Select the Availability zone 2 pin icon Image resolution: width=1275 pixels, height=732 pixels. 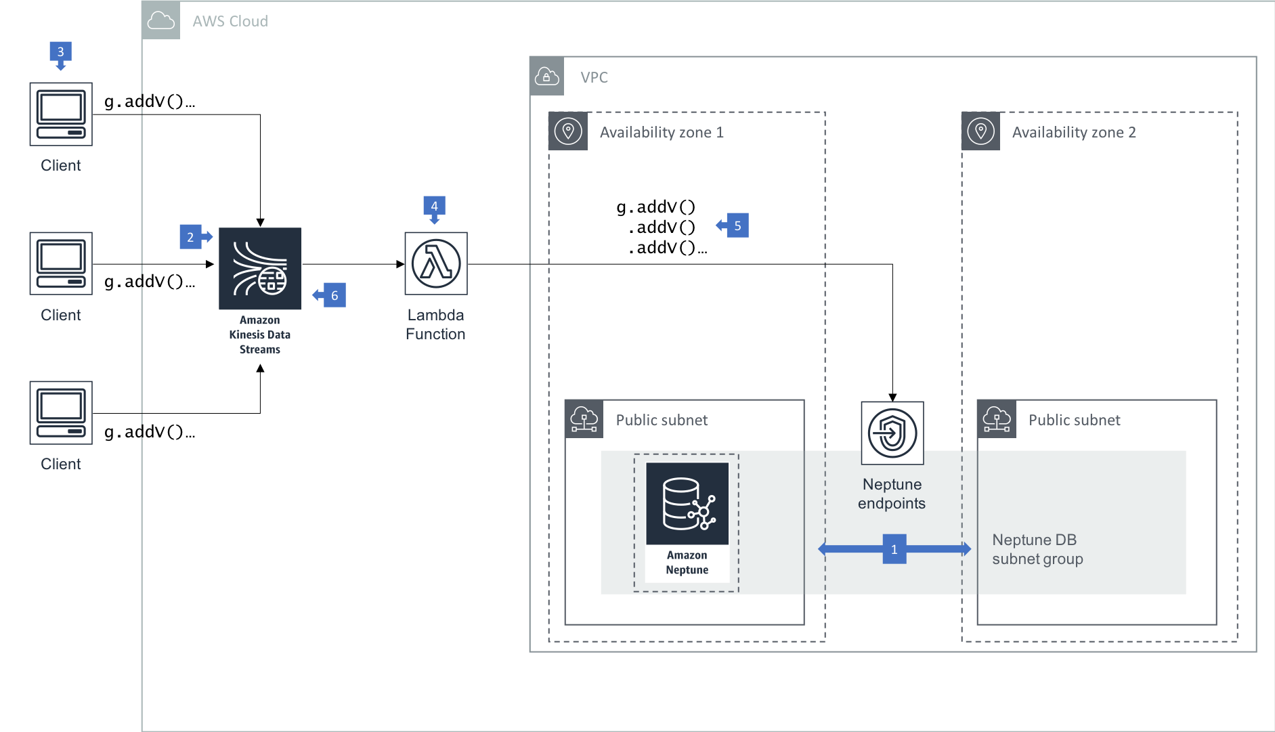pos(980,131)
